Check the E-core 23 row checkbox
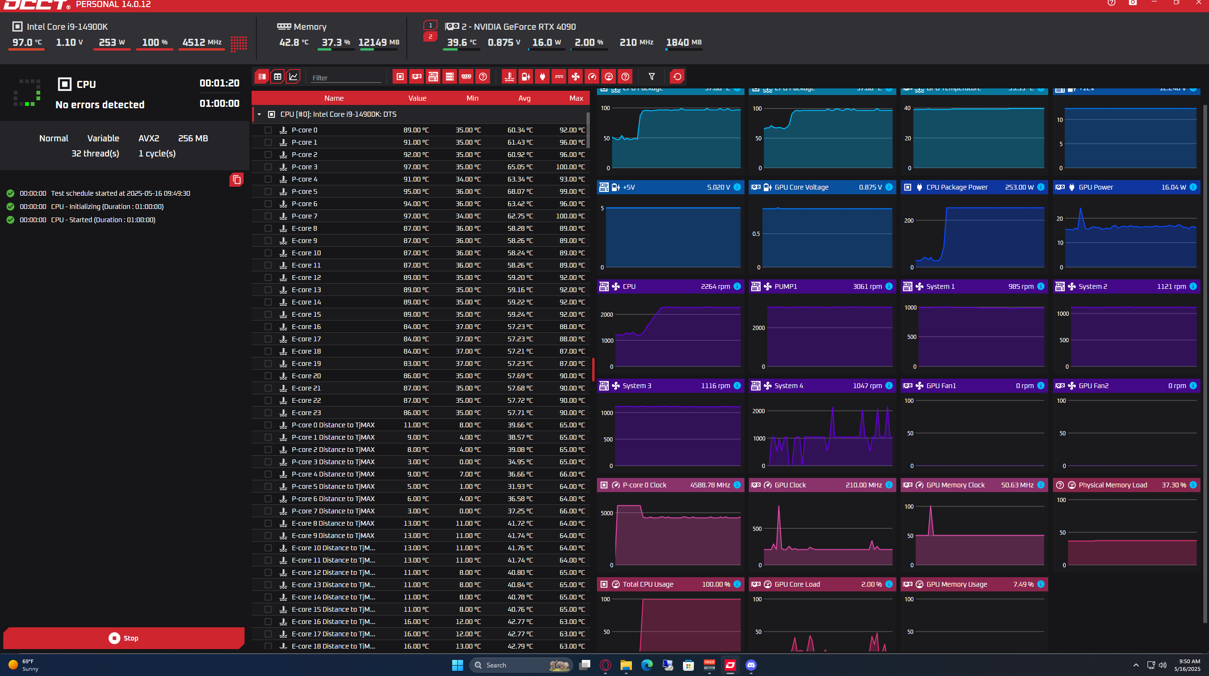Viewport: 1209px width, 676px height. [268, 413]
